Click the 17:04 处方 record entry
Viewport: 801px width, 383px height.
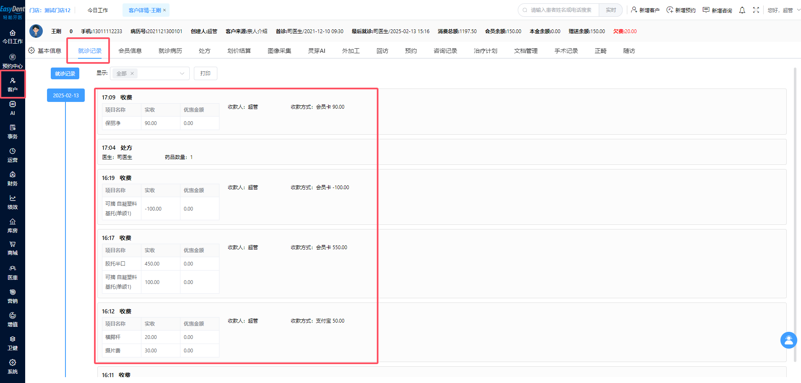pyautogui.click(x=442, y=152)
